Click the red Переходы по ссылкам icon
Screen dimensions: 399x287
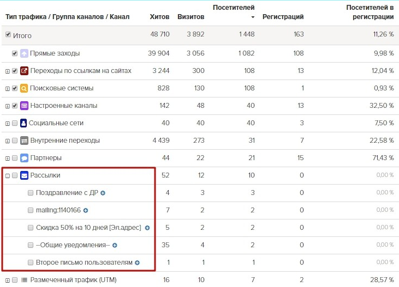coord(24,71)
